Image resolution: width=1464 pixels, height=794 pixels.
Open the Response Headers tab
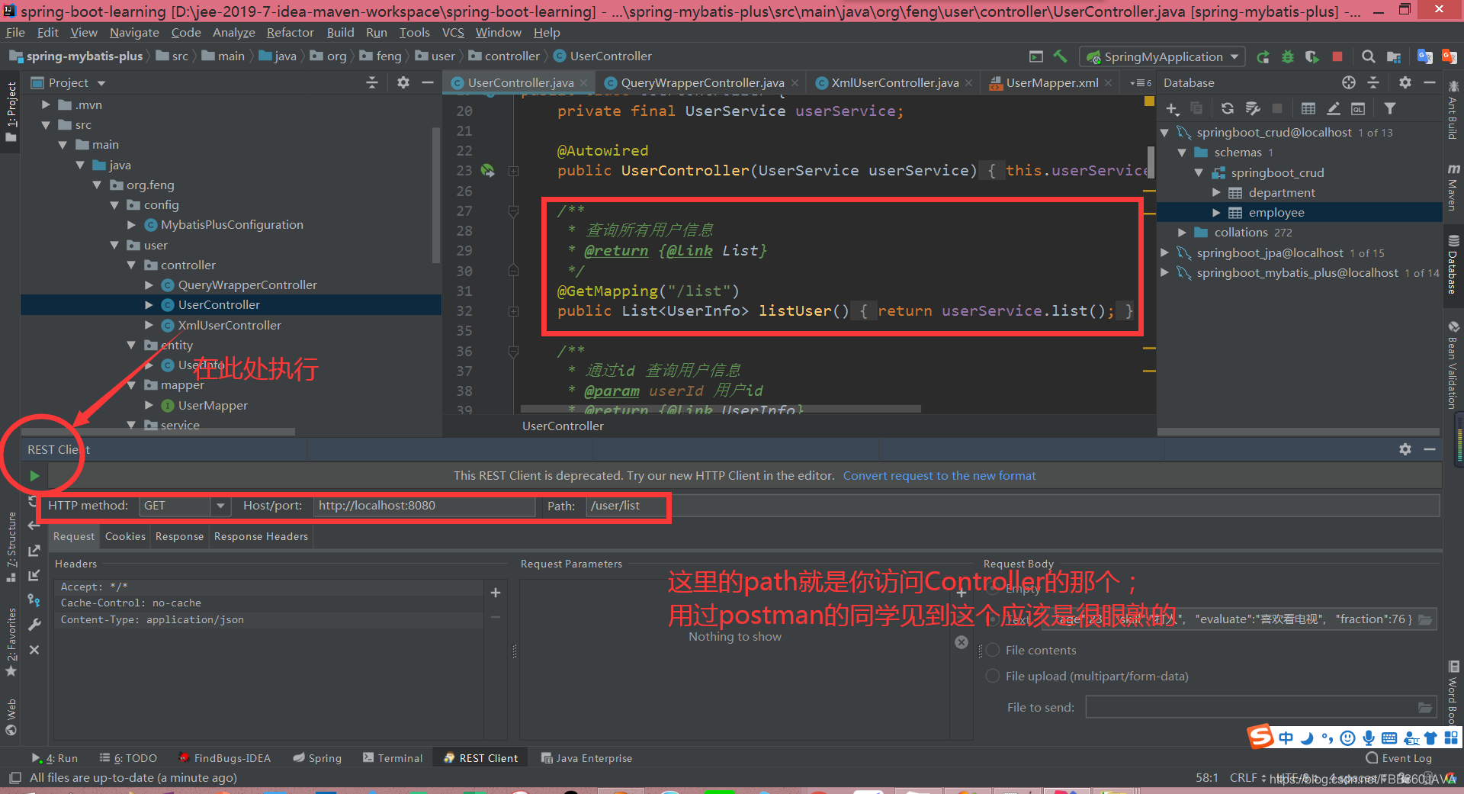tap(261, 536)
